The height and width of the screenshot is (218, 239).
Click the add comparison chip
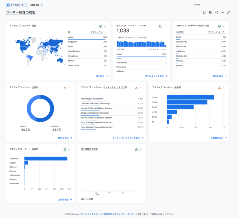36,5
